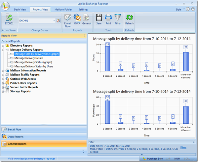Follow the Visit www.lepide.com/exchange-reporter link
The image size is (198, 162).
point(31,159)
